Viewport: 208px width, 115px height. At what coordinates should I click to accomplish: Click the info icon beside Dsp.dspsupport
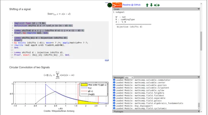(x=114, y=106)
